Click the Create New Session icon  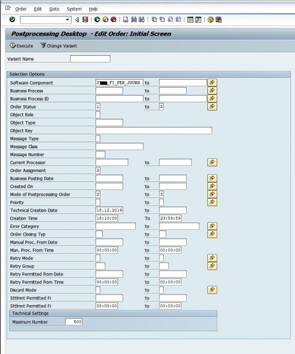click(190, 20)
